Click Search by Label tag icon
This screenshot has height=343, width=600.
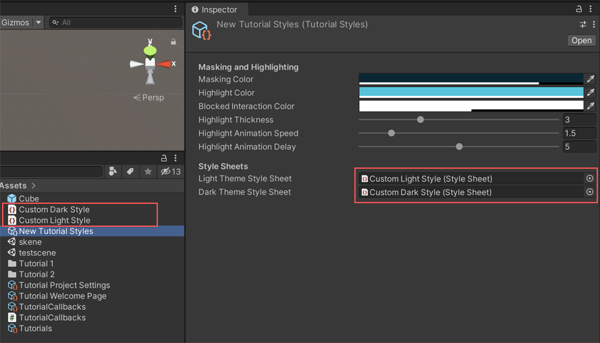(130, 171)
